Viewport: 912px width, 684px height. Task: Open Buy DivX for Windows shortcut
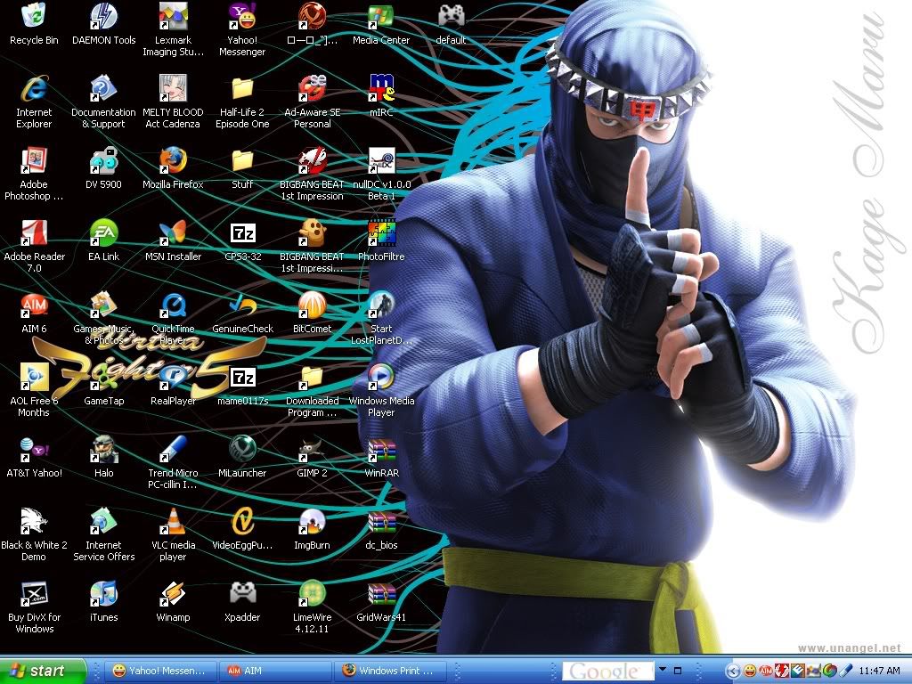pos(34,593)
